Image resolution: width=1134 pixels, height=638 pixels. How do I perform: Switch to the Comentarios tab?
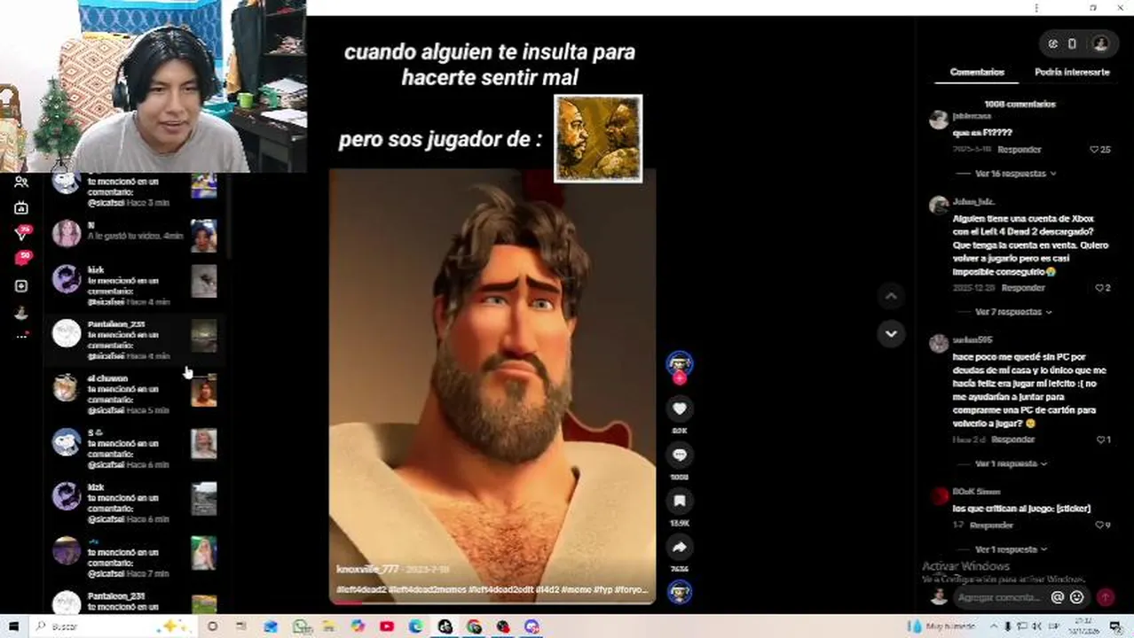click(x=977, y=72)
